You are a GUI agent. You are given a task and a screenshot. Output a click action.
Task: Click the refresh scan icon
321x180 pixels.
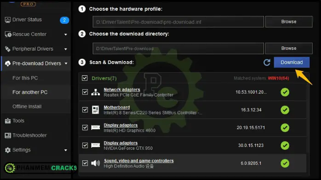267,62
